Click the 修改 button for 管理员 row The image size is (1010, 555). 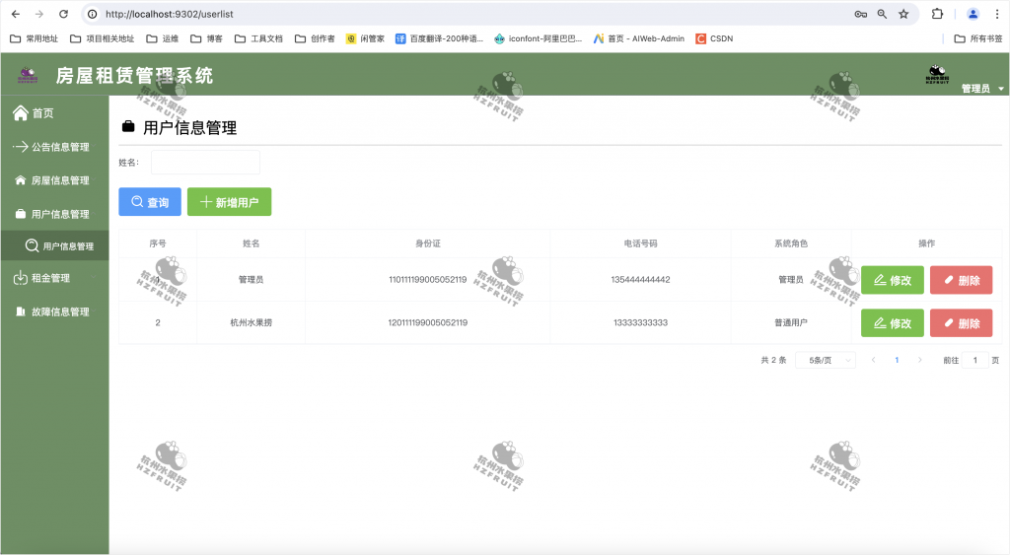(x=892, y=280)
